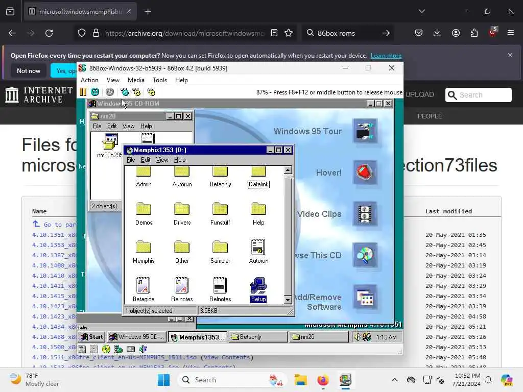The image size is (523, 392).
Task: Select the Drivers folder icon
Action: 182,214
